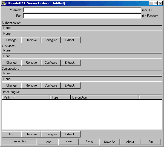
Task: Toggle the Server Drop button
Action: 19,142
